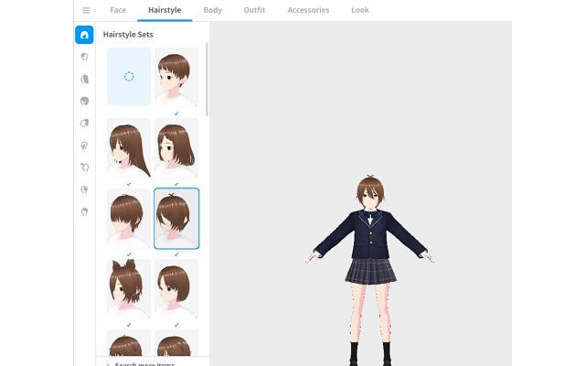
Task: Select the highlighted short hairstyle with ahoge
Action: [176, 219]
